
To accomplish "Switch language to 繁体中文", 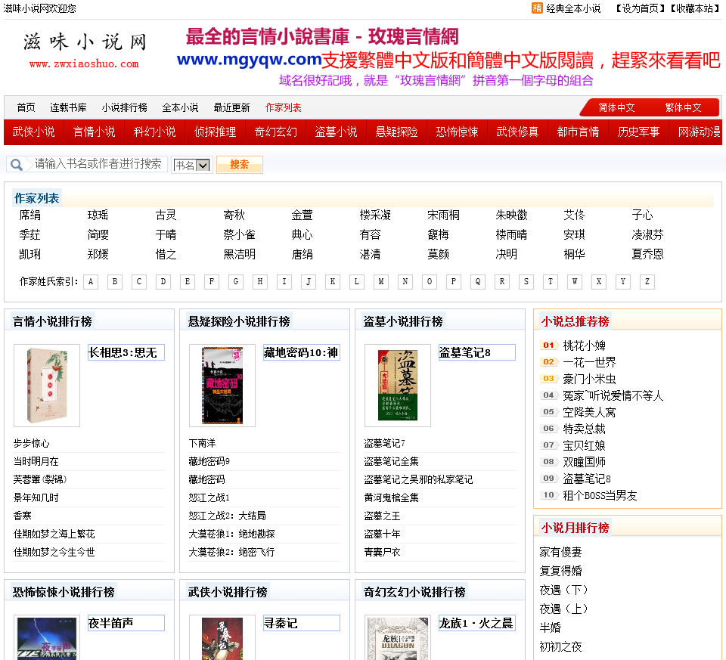I will 683,108.
